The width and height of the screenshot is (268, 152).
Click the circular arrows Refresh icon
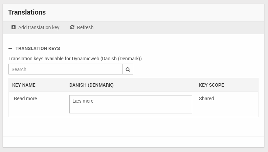[x=72, y=27]
